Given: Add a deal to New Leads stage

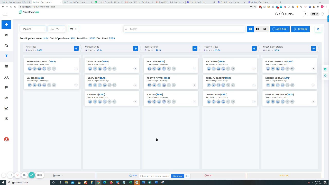Looking at the screenshot, I should pos(76,48).
